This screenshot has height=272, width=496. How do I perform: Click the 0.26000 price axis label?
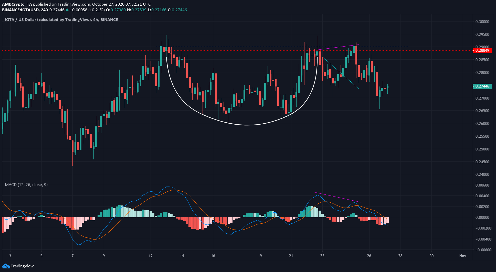click(x=482, y=124)
